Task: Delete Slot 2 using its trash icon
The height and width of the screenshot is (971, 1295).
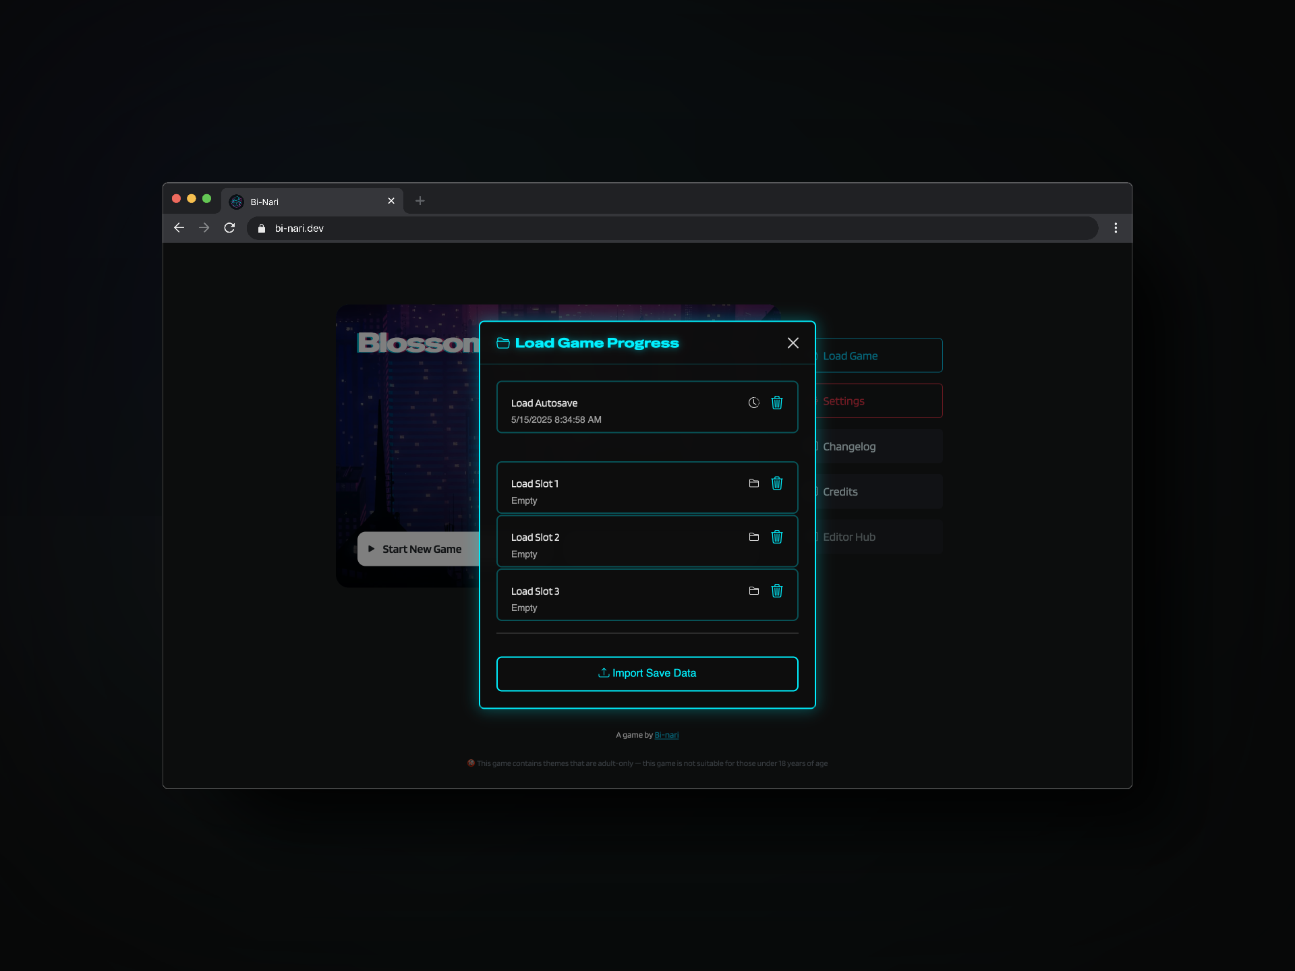Action: click(777, 537)
